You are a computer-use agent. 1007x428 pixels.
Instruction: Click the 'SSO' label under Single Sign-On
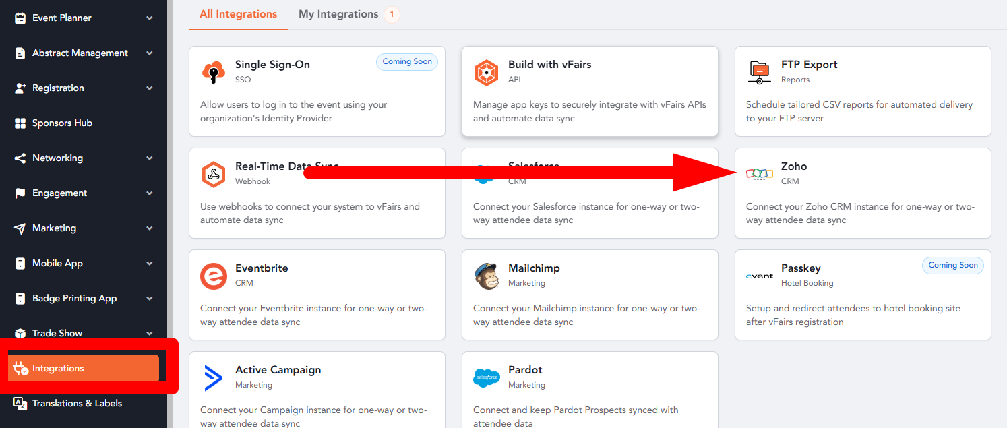(243, 80)
